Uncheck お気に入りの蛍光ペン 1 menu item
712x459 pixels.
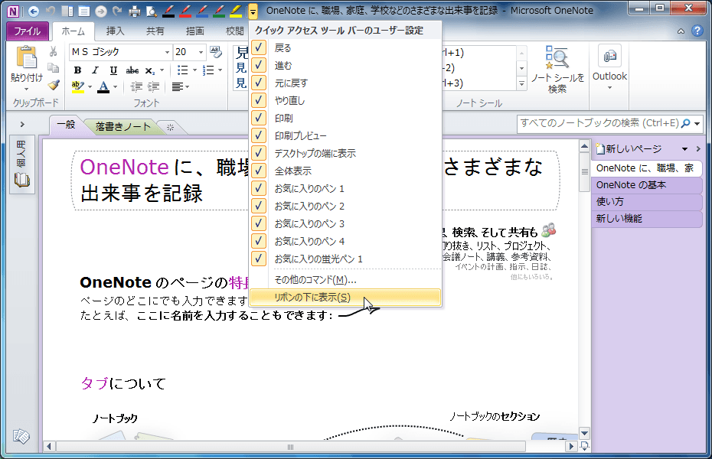259,259
